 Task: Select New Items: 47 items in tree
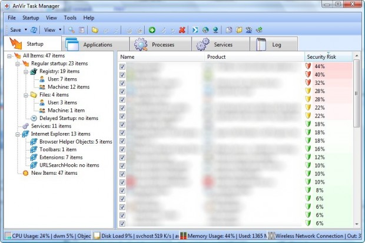(x=54, y=173)
